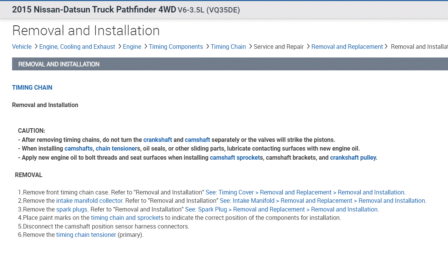
Task: Click the intake manifold collector link
Action: [89, 201]
